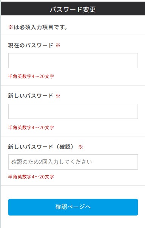Select the 新しいパスワード text box
Viewport: 145px width, 228px height.
(x=73, y=111)
